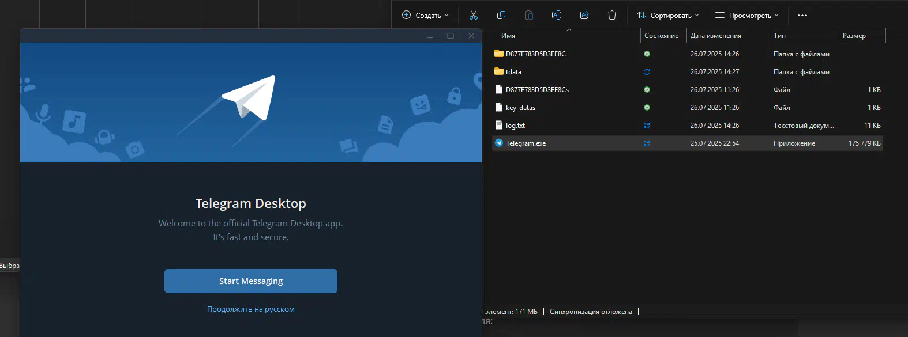908x337 pixels.
Task: Click Продолжить на русском link in Telegram
Action: [x=251, y=309]
